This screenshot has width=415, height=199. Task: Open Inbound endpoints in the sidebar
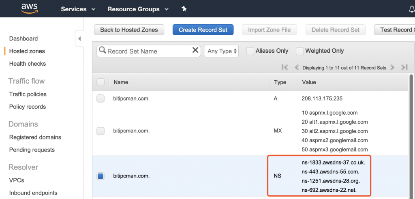(33, 193)
